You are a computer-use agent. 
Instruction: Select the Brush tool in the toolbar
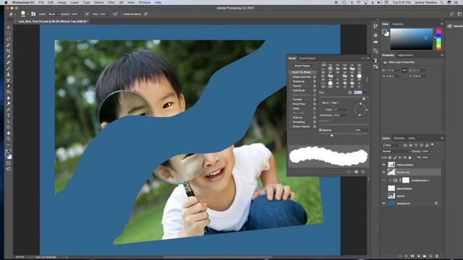point(8,69)
